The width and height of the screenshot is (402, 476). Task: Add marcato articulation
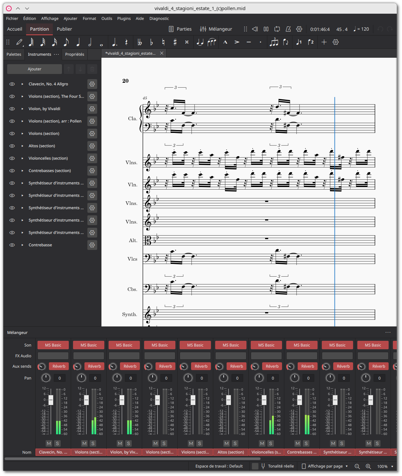click(x=225, y=42)
